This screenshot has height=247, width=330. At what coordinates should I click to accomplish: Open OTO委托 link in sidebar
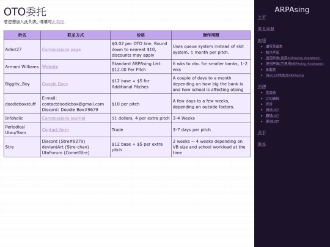point(273,98)
